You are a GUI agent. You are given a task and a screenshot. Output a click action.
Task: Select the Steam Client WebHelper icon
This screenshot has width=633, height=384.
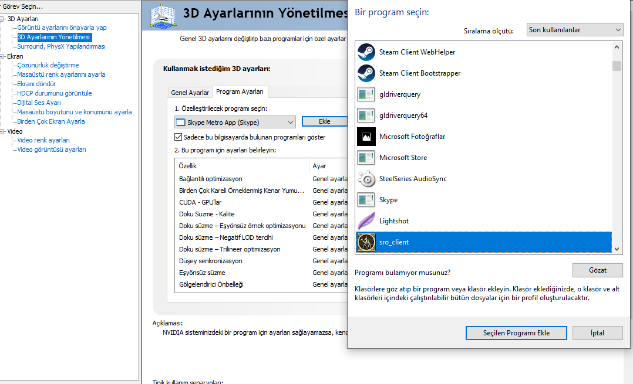click(366, 52)
